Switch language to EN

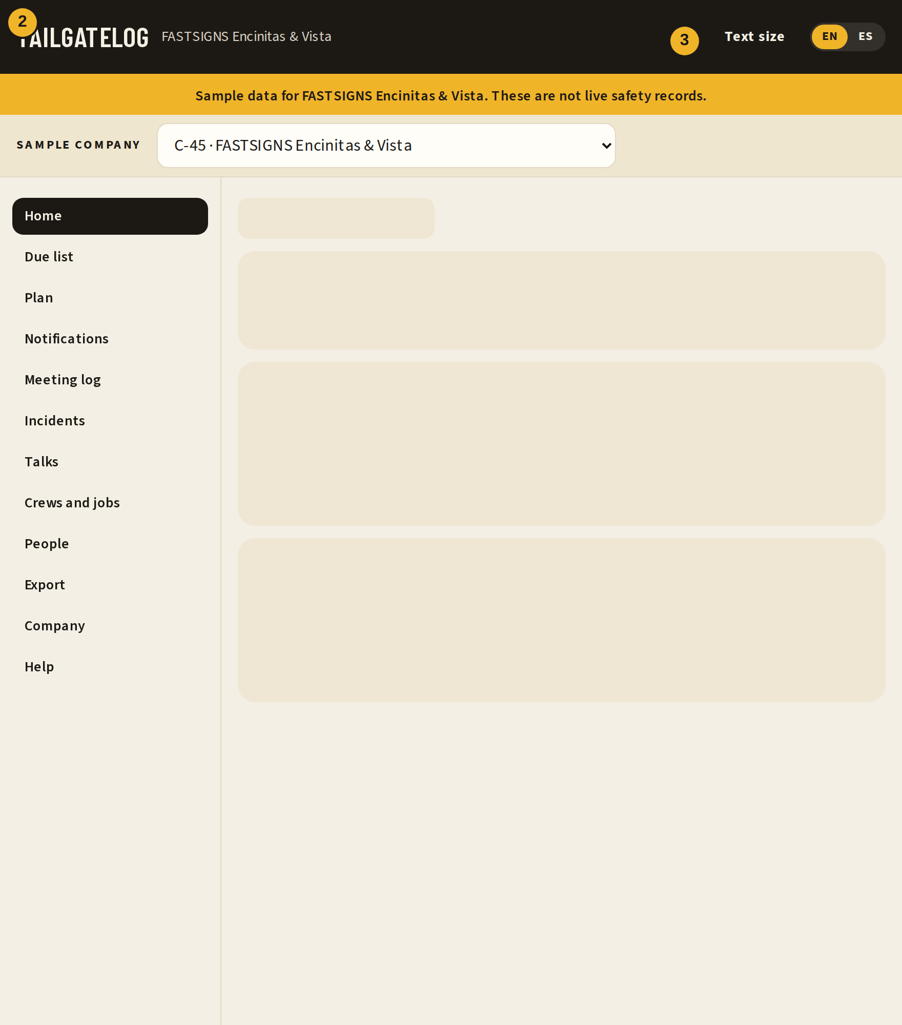[x=829, y=37]
